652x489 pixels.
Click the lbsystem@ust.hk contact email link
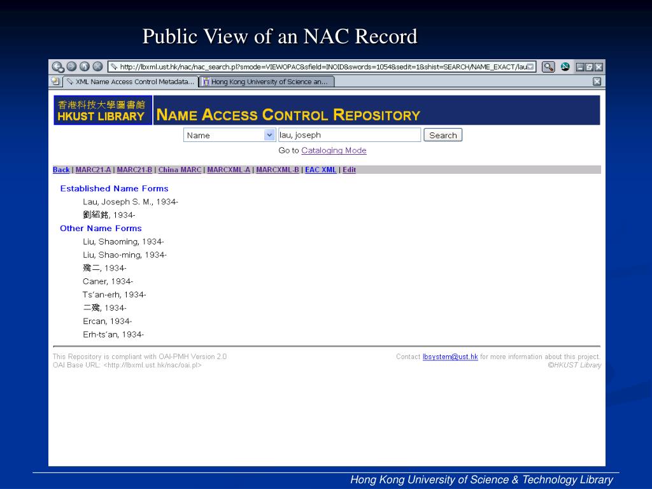(x=450, y=357)
